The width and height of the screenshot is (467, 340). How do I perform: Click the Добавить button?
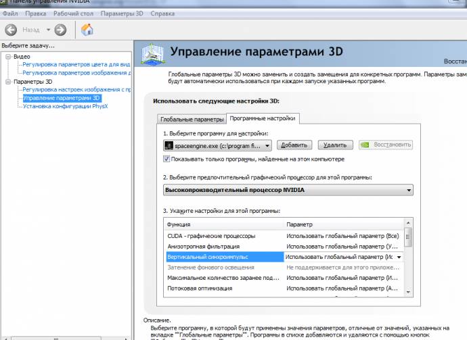point(294,145)
